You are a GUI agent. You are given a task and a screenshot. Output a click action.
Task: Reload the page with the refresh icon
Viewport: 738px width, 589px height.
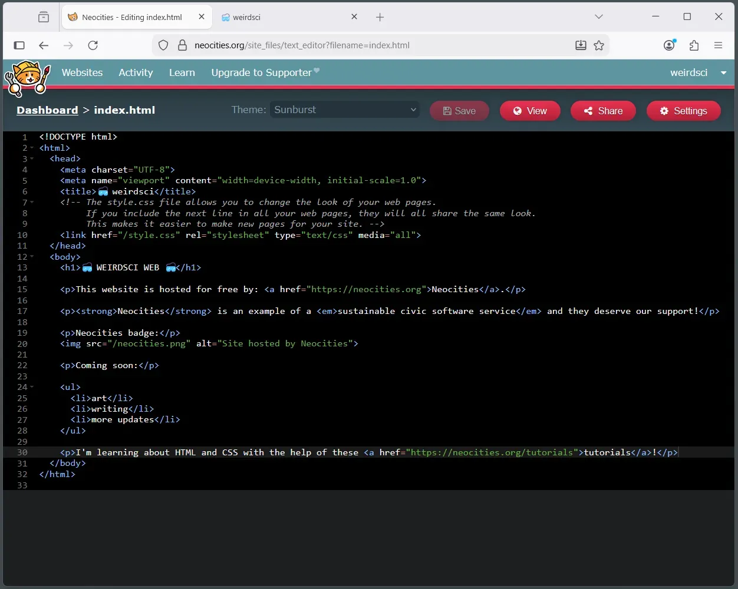[x=93, y=45]
